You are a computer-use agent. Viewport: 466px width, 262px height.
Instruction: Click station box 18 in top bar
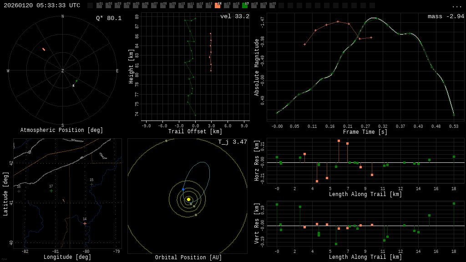coord(254,5)
